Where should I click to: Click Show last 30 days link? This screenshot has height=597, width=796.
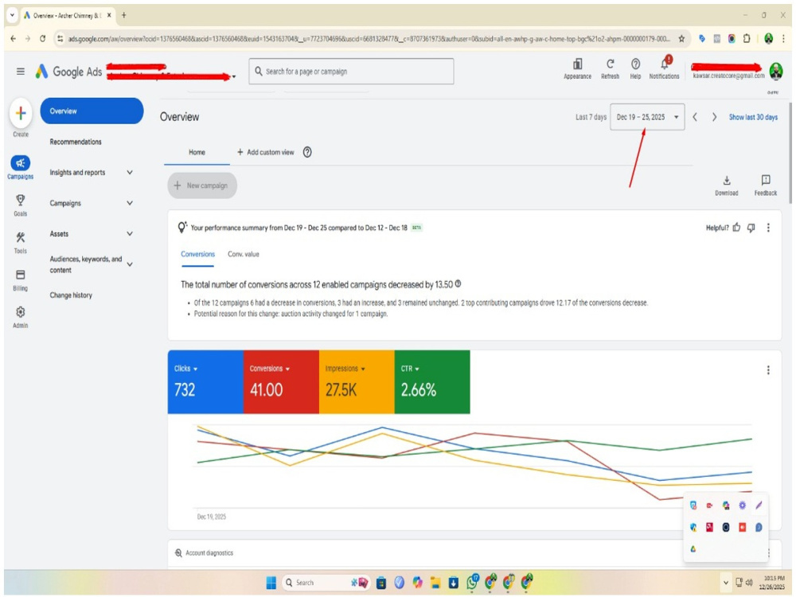pos(753,117)
